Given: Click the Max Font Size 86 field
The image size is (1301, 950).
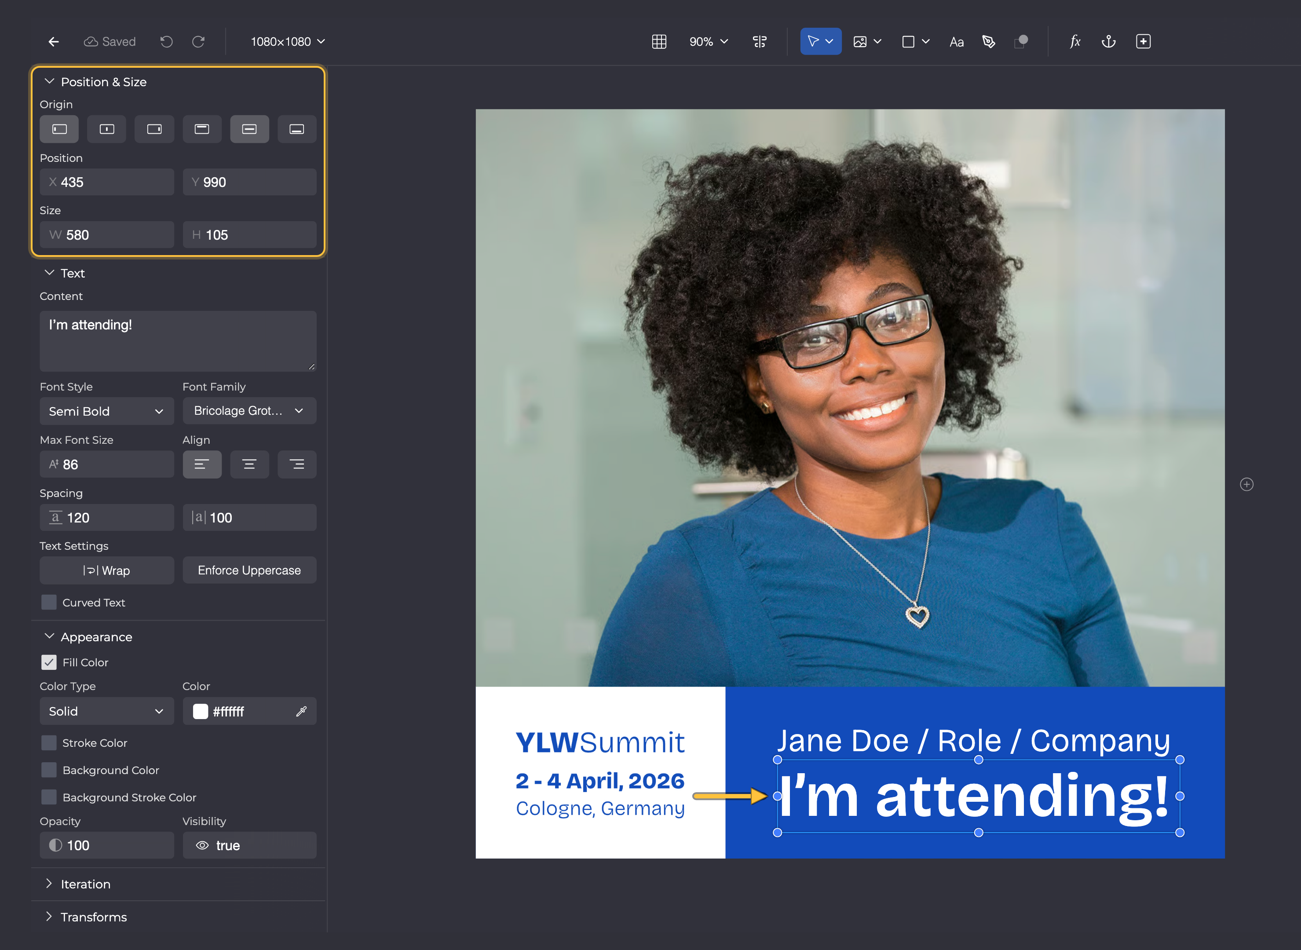Looking at the screenshot, I should (x=107, y=464).
